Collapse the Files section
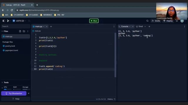Screen dimensions: 188x105 (2, 31)
